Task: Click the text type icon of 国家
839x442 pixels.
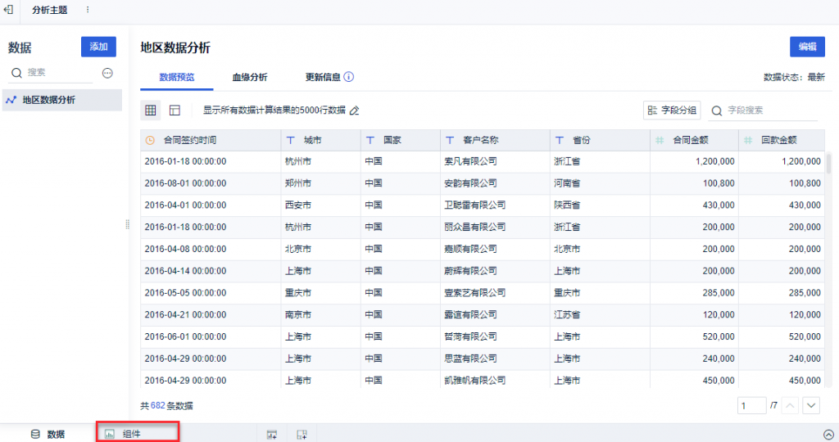Action: click(x=370, y=140)
